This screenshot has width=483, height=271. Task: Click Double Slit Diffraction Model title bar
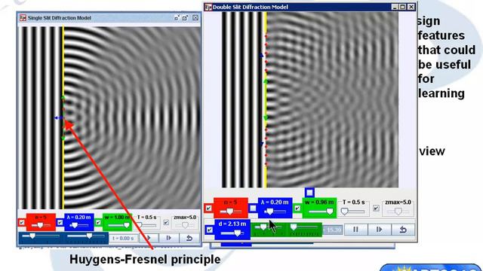click(x=310, y=7)
